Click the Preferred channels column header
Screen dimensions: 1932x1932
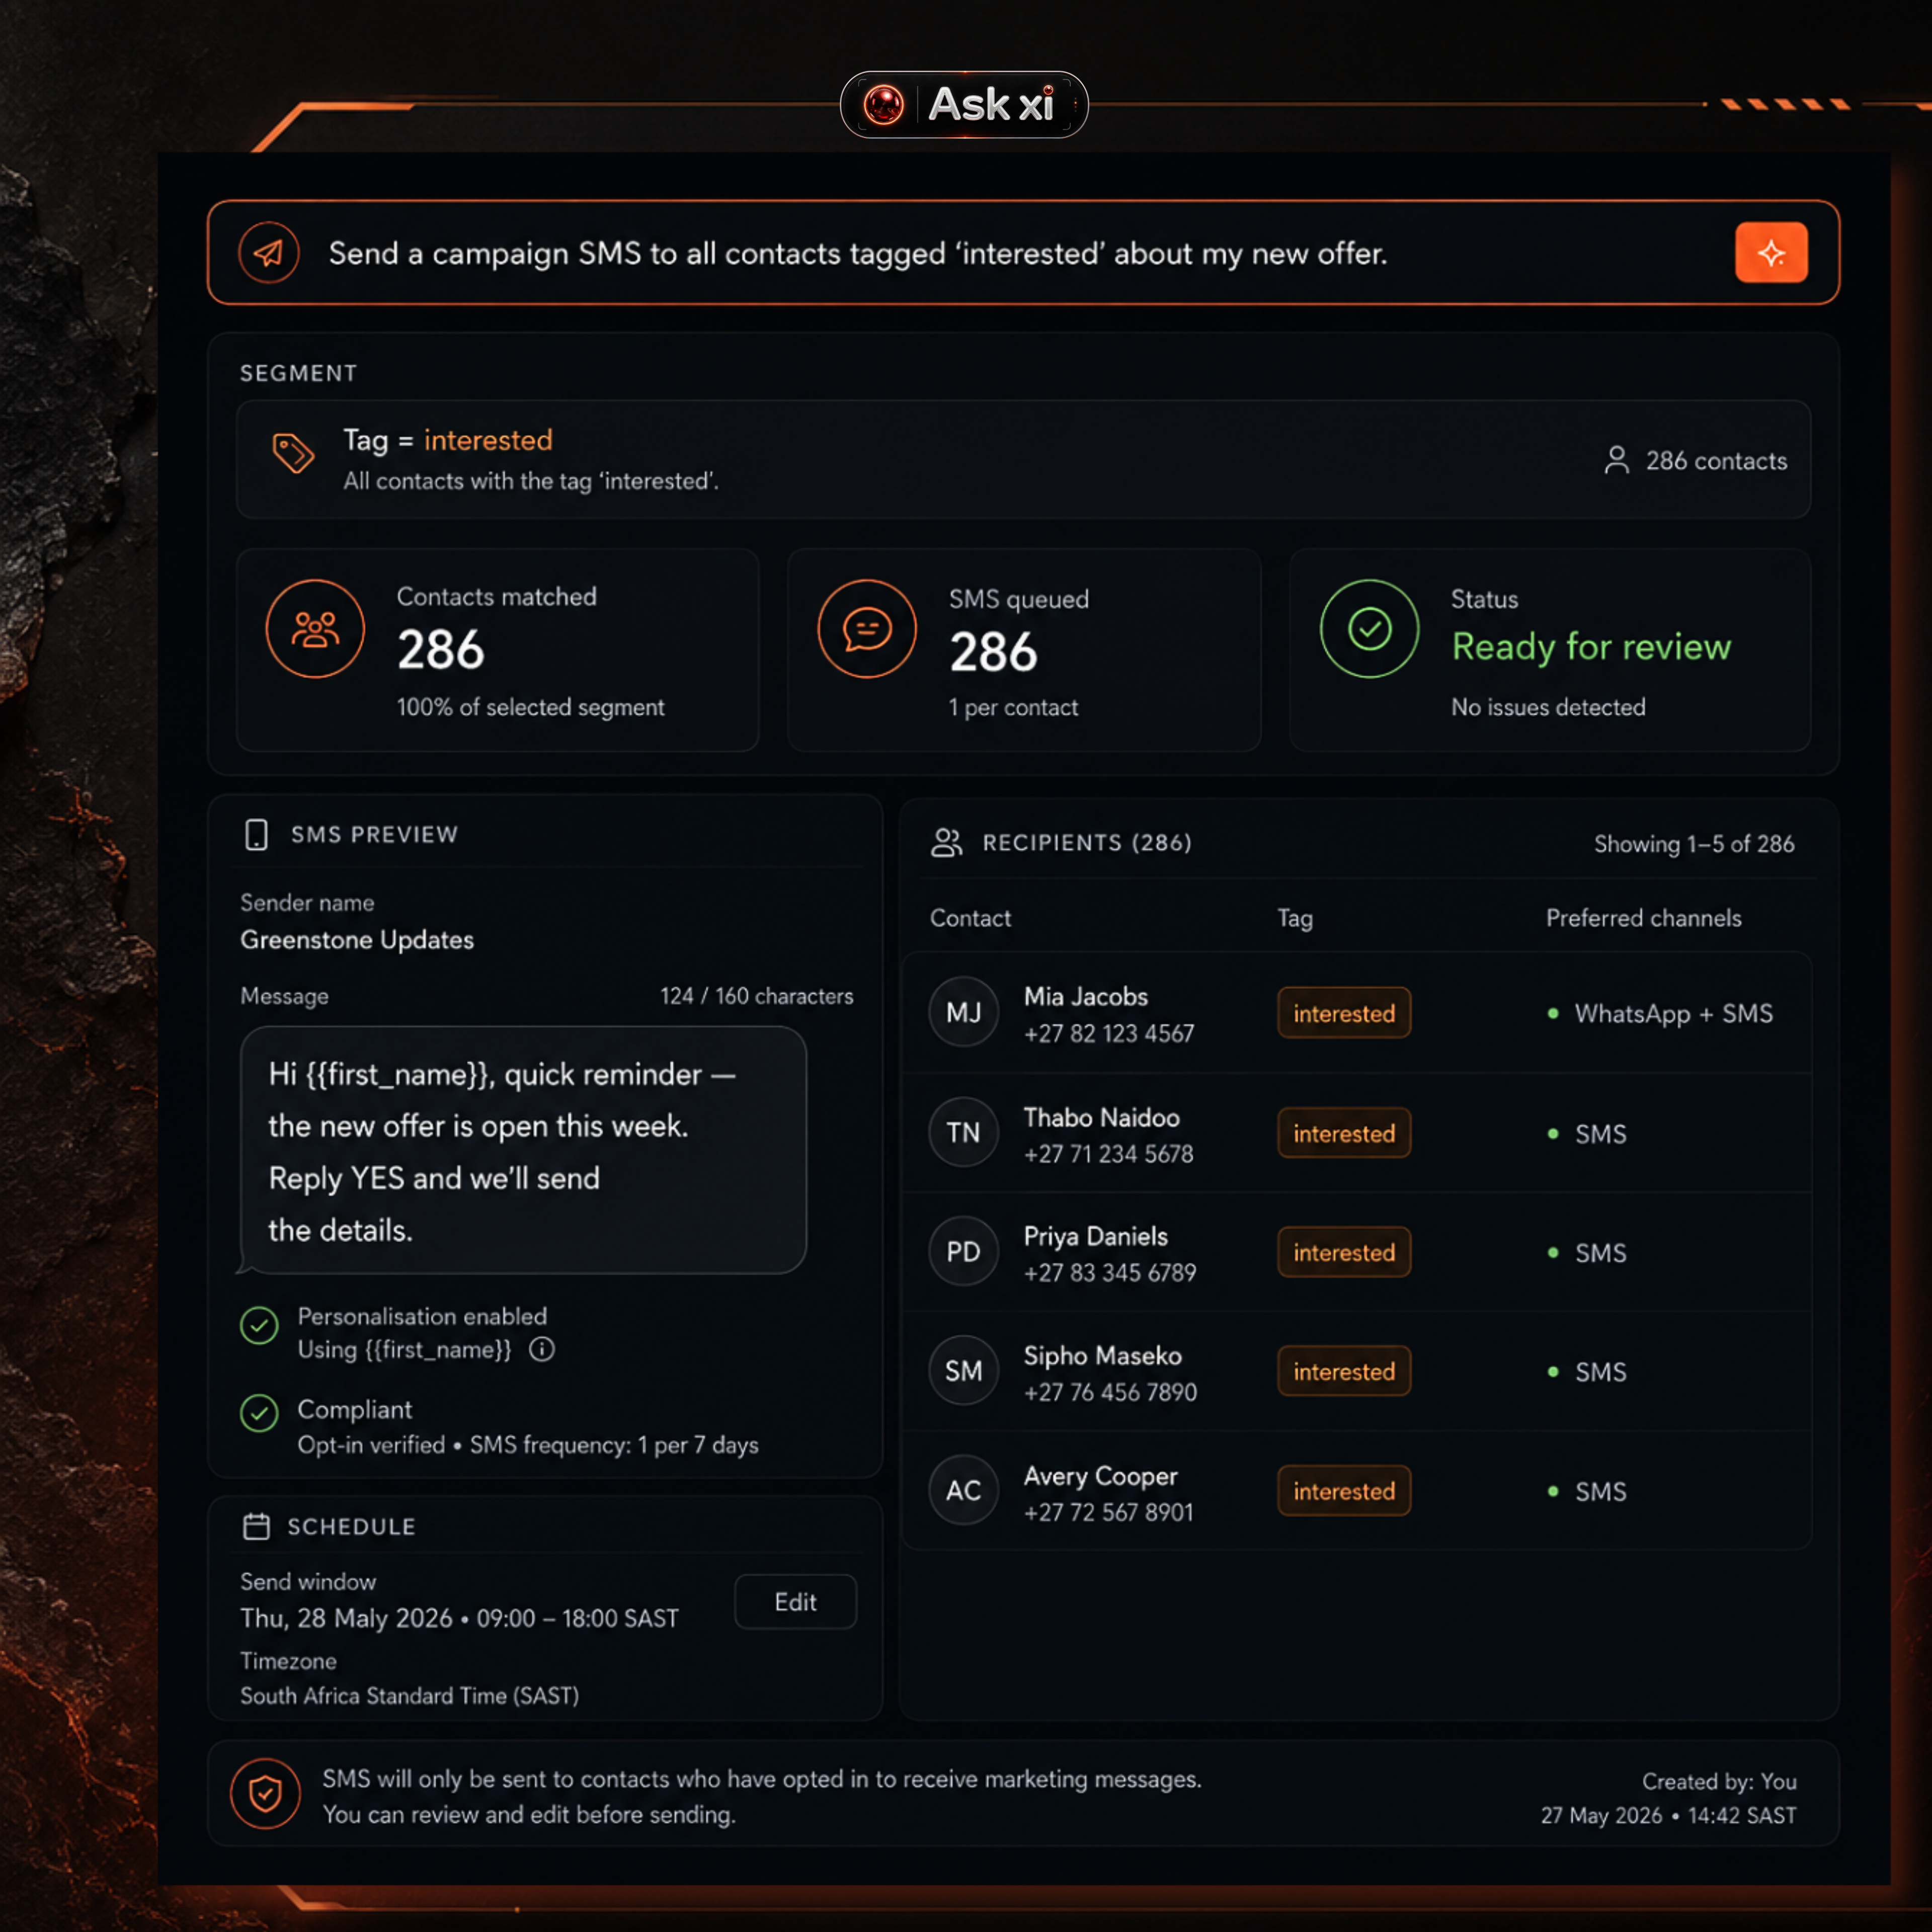click(1643, 918)
